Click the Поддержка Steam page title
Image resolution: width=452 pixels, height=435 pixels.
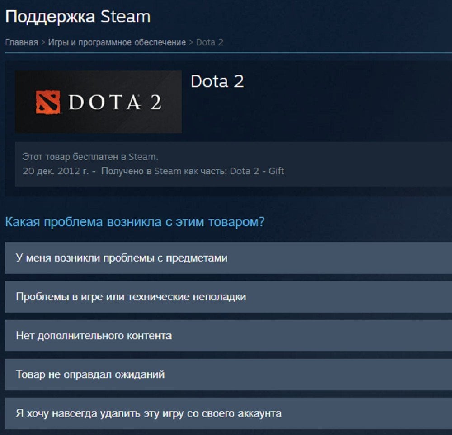pyautogui.click(x=78, y=17)
